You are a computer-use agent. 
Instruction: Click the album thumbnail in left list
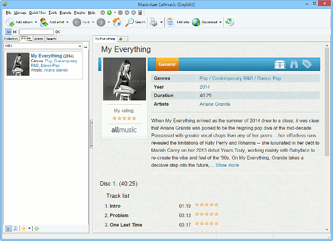pos(18,64)
